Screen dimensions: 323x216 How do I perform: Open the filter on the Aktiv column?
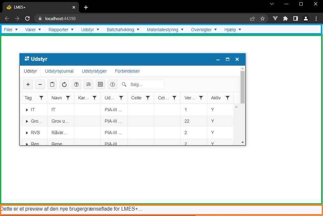point(228,98)
